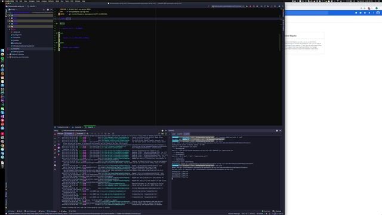Open Debug panel settings gear
This screenshot has width=382, height=215.
coord(162,131)
